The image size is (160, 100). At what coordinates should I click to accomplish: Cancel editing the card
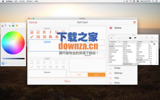point(33,22)
